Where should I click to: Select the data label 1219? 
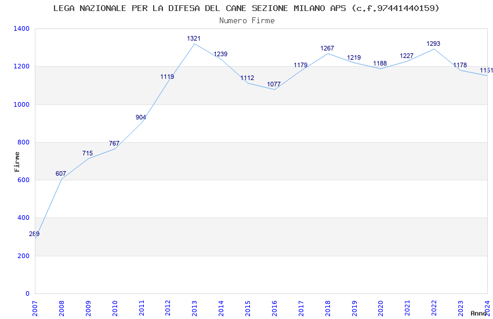point(354,57)
